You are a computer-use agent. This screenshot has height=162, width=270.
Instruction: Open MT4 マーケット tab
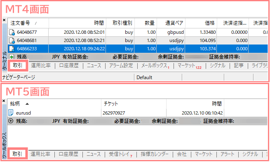point(189,66)
